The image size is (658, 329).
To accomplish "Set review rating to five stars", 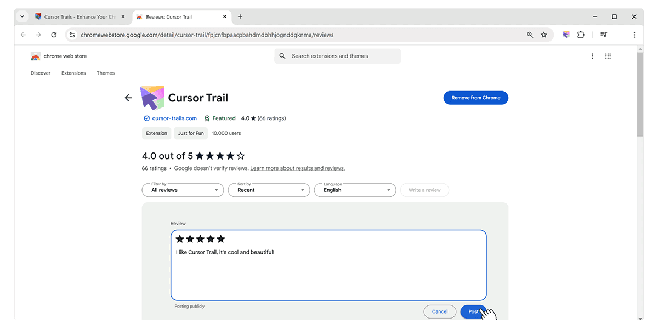I will (x=220, y=239).
